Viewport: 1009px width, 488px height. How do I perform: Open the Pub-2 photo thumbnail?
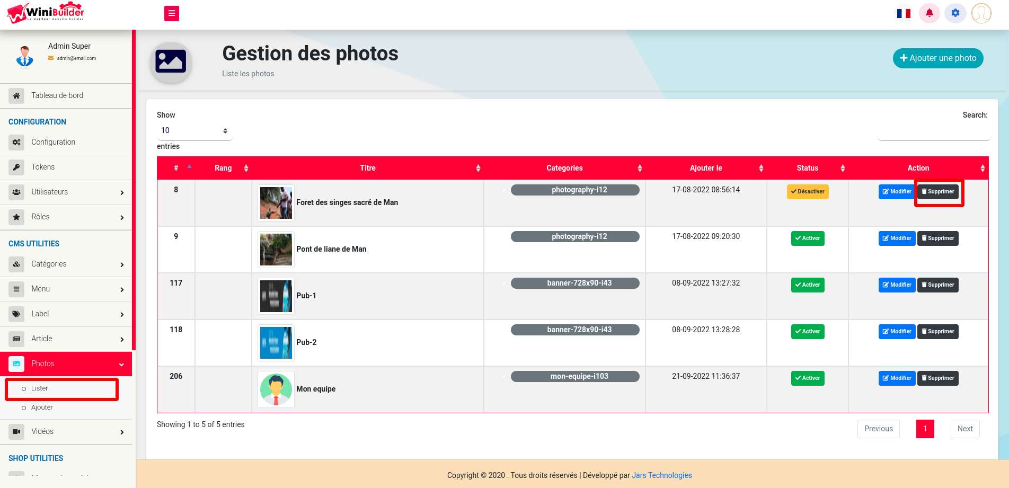(276, 343)
